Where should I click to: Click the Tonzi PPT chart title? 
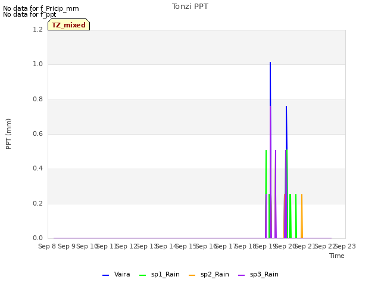click(190, 7)
